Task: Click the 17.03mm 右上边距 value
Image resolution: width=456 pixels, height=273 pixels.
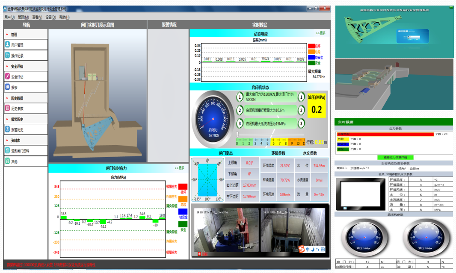Action: click(249, 185)
